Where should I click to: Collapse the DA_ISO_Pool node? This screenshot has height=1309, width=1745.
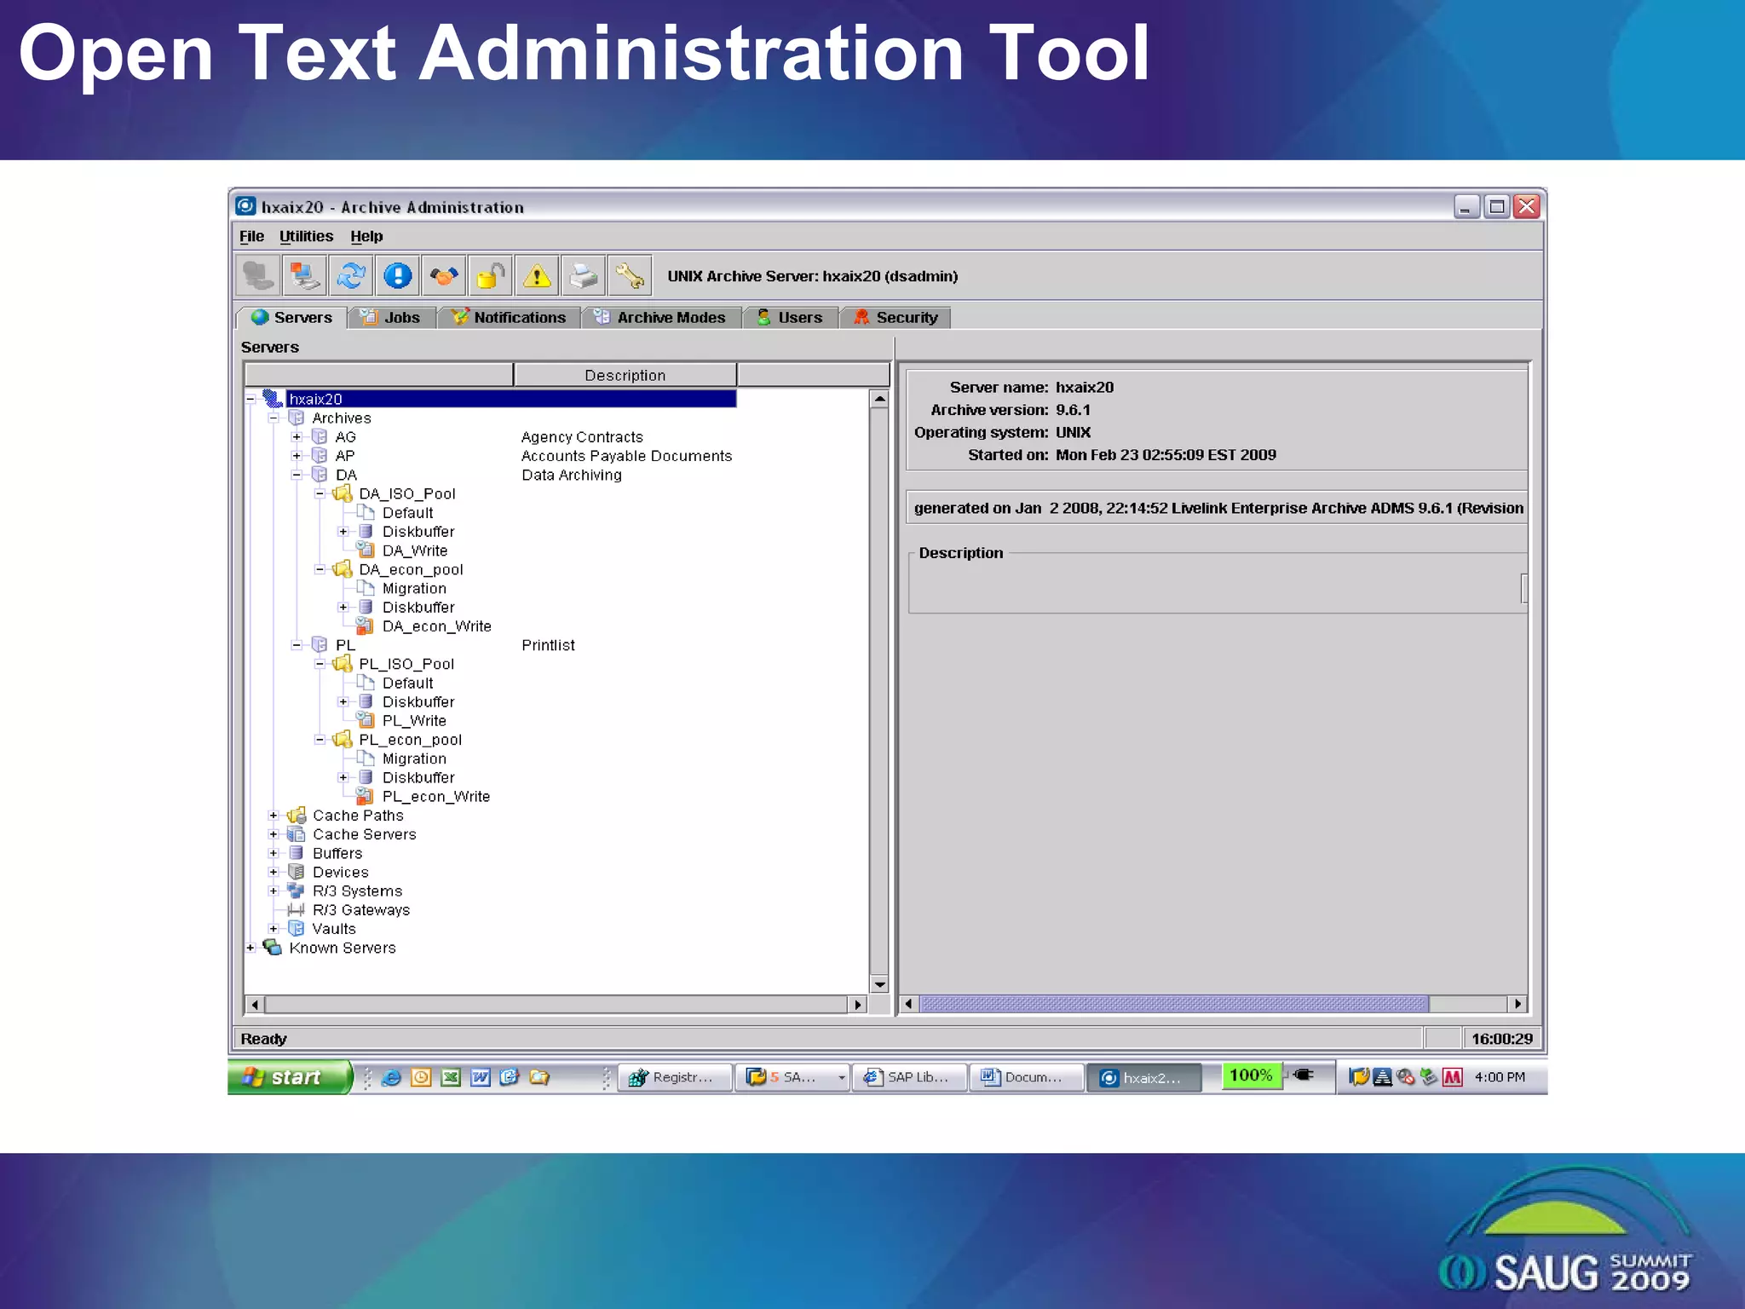point(320,493)
